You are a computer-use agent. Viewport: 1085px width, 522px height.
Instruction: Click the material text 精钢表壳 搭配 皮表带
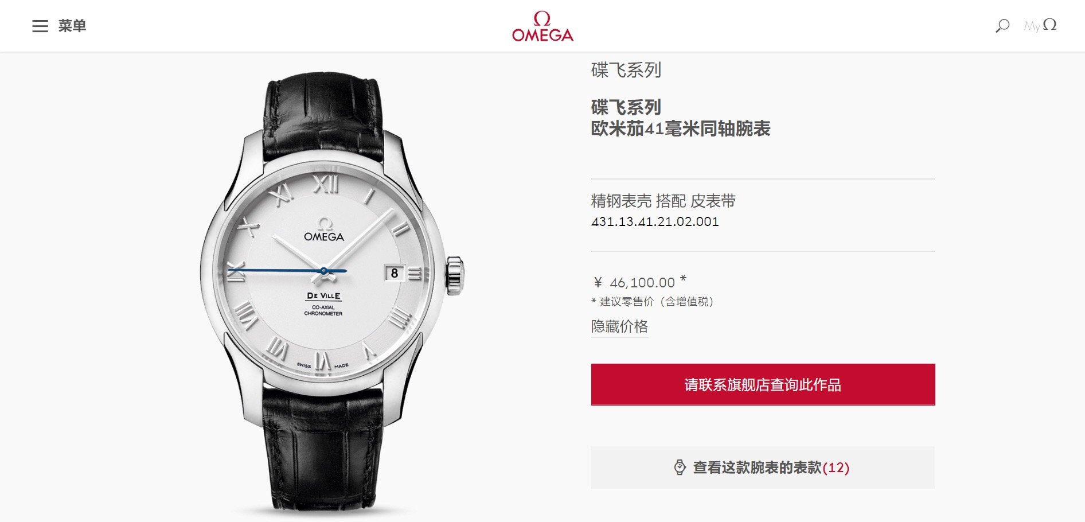(x=664, y=201)
